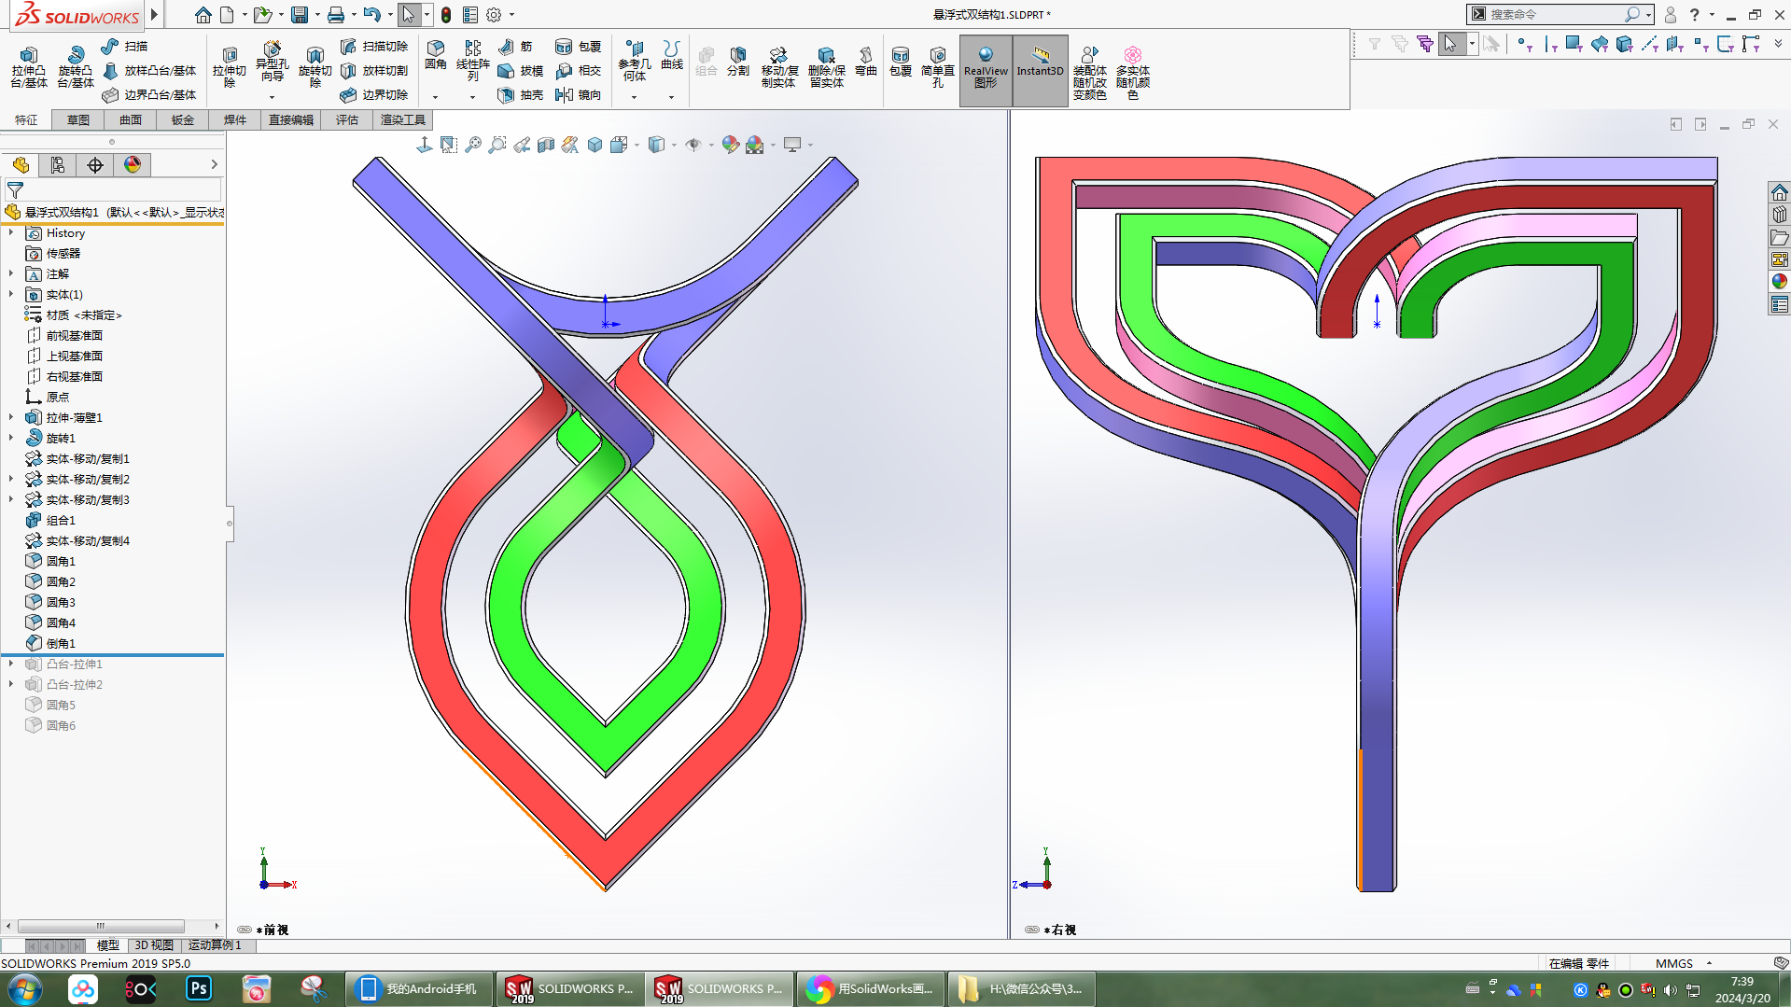Expand the 旋转1 feature node
This screenshot has height=1007, width=1791.
point(11,439)
